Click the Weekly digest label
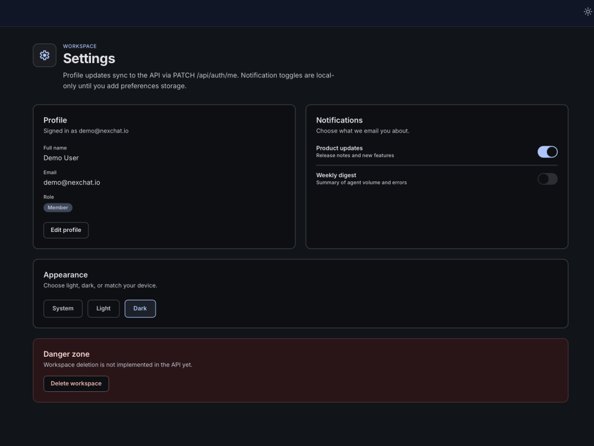 tap(336, 175)
